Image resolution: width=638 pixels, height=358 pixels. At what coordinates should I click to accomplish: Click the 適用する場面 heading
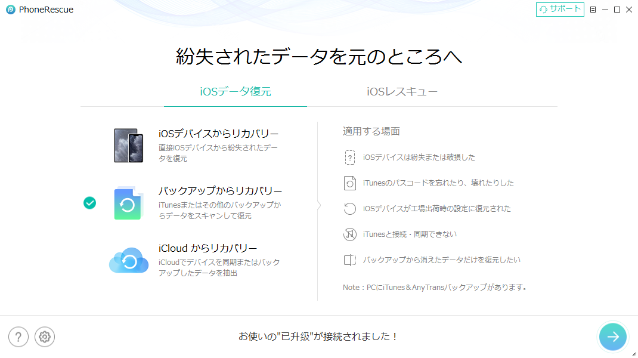[371, 131]
